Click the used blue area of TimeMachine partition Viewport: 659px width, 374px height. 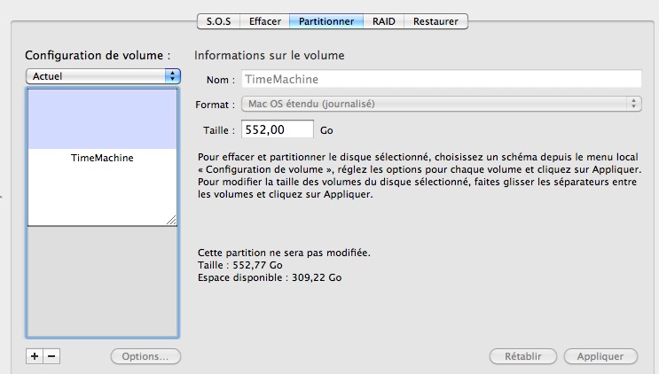point(102,120)
